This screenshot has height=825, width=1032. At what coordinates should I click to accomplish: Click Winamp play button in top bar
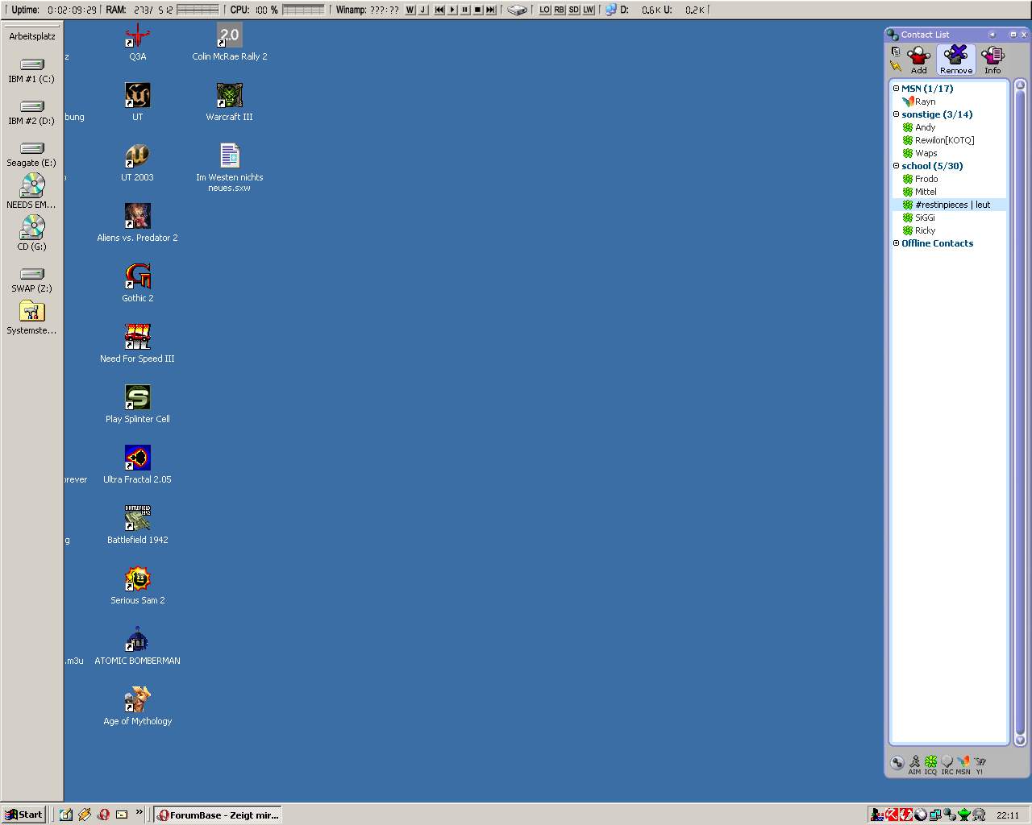coord(452,10)
